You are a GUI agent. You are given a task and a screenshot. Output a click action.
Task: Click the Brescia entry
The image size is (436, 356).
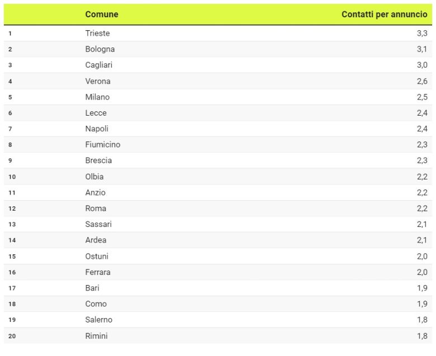pos(98,160)
